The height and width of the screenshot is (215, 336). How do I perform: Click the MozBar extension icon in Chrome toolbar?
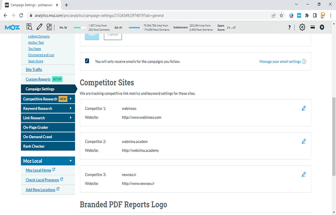[x=299, y=16]
